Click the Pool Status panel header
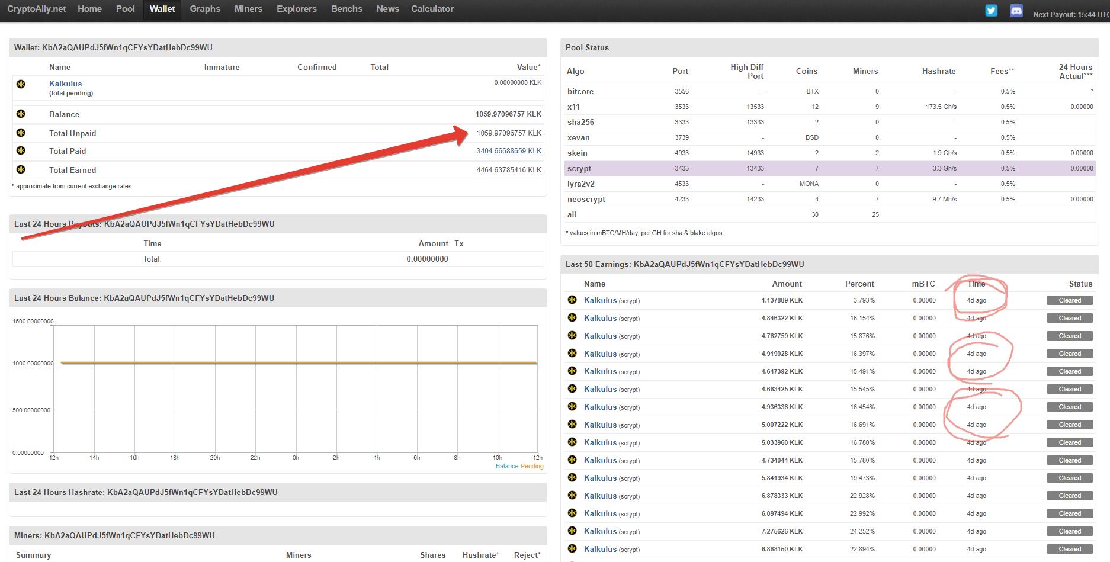Viewport: 1110px width, 562px height. pyautogui.click(x=829, y=47)
